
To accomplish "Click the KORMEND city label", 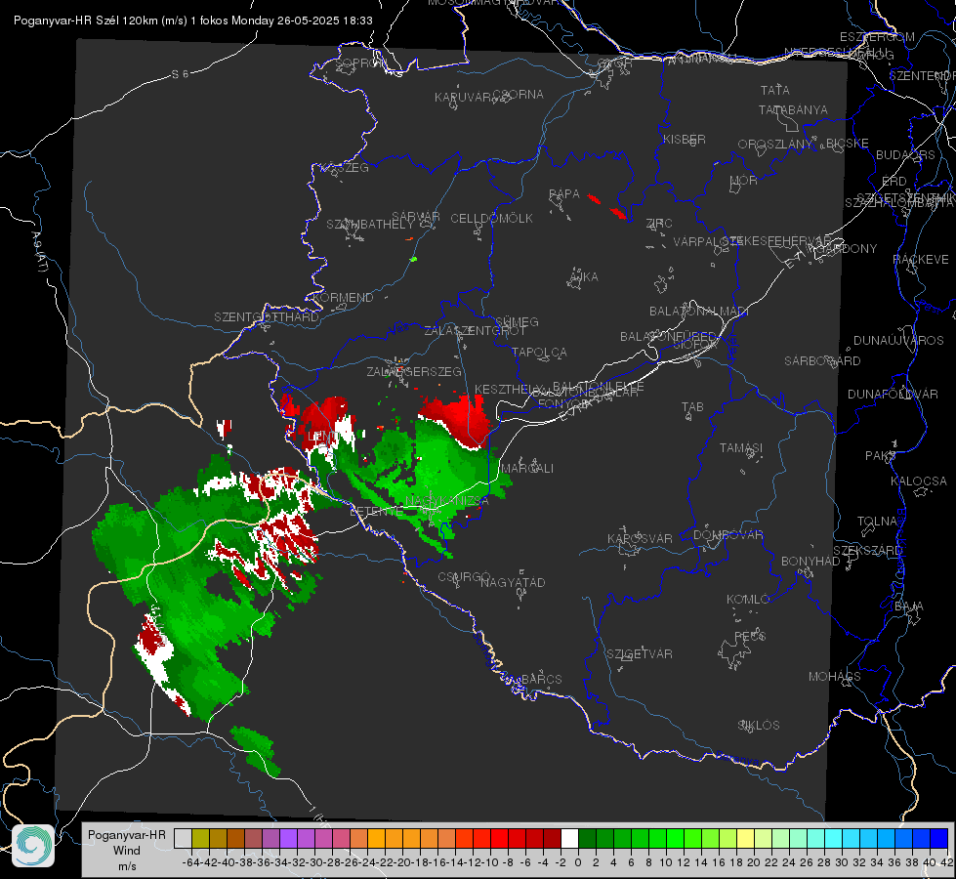I will pos(342,298).
